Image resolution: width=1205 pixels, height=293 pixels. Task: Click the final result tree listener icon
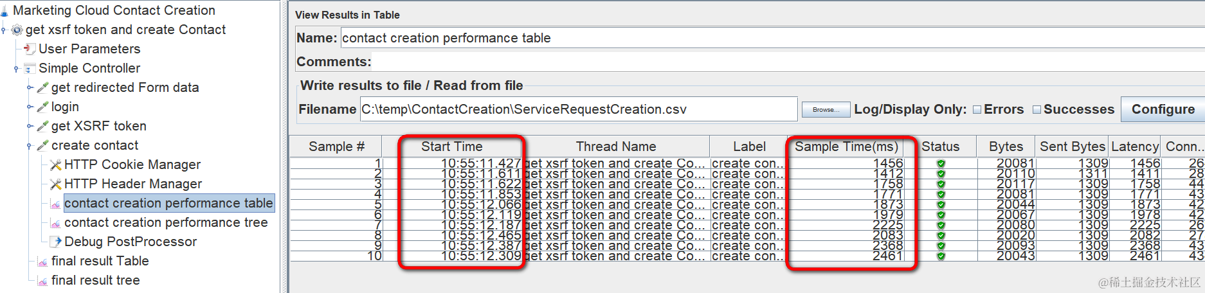tap(43, 281)
